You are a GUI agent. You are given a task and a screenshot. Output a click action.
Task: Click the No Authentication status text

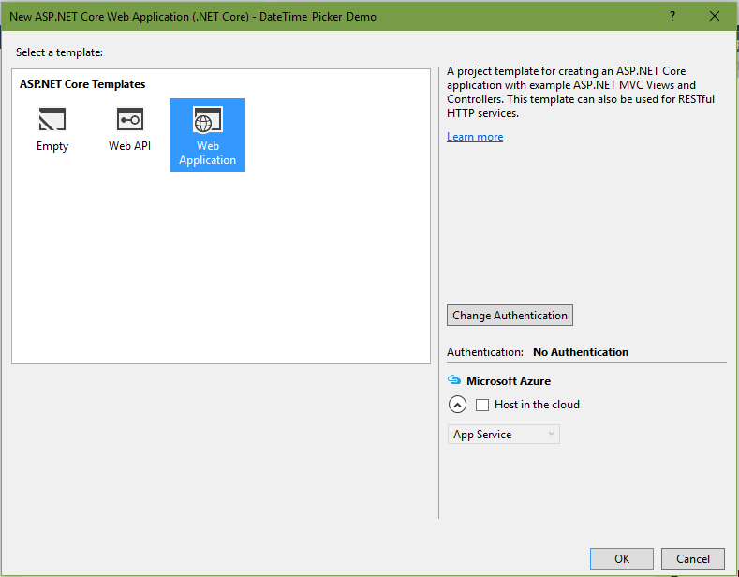[581, 352]
